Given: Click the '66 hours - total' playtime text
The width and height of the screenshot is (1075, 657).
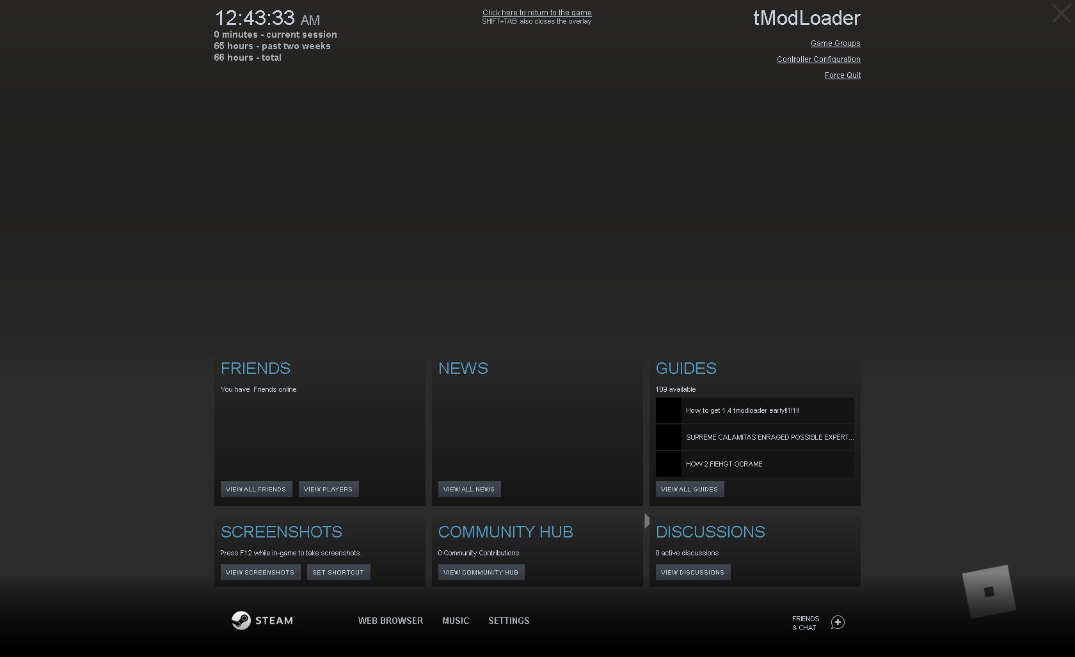Looking at the screenshot, I should [x=248, y=58].
